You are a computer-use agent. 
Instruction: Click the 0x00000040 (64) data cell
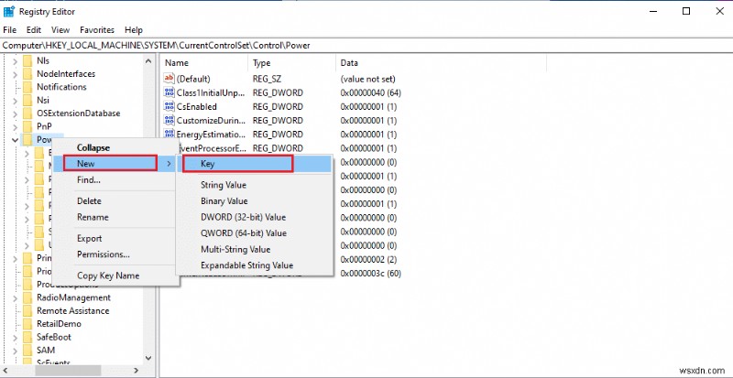[x=371, y=92]
